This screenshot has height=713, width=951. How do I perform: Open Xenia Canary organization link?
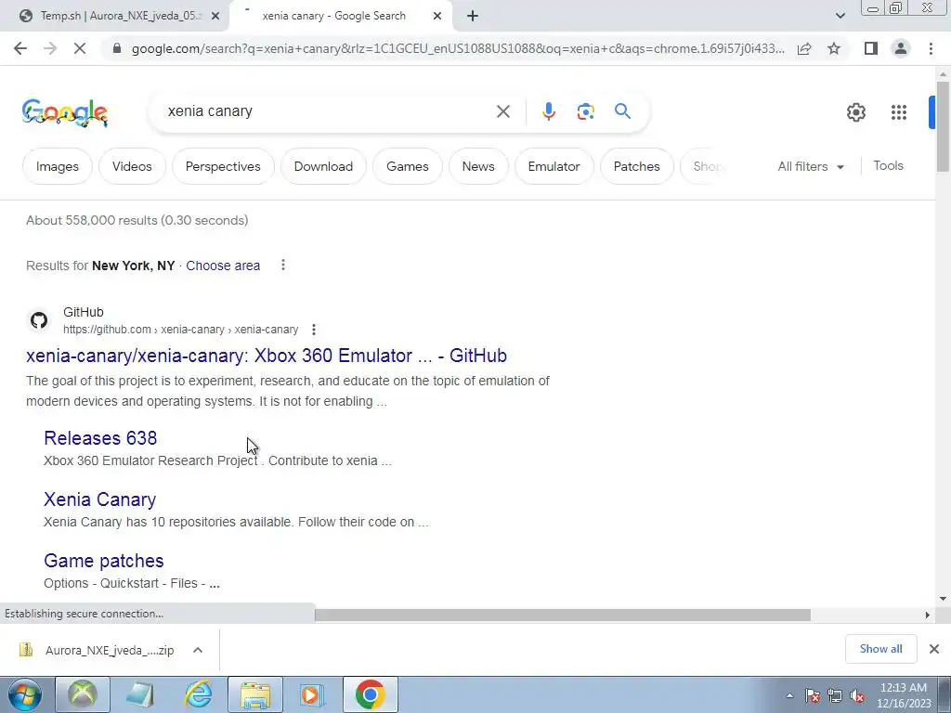tap(99, 499)
